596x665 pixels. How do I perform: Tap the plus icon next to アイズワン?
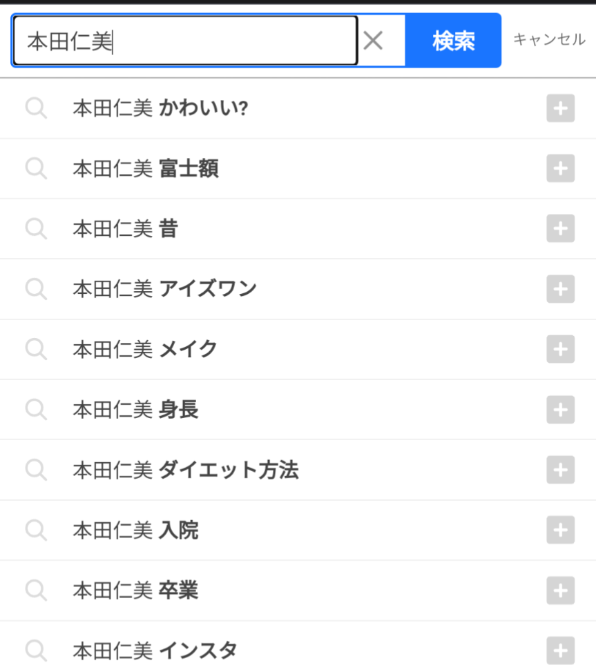(560, 288)
